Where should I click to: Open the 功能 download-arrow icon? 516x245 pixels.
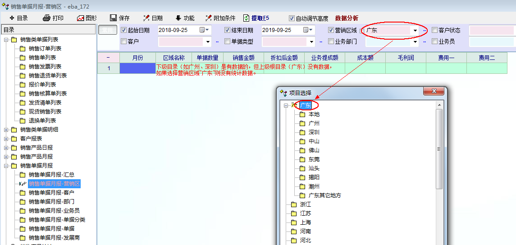point(178,18)
